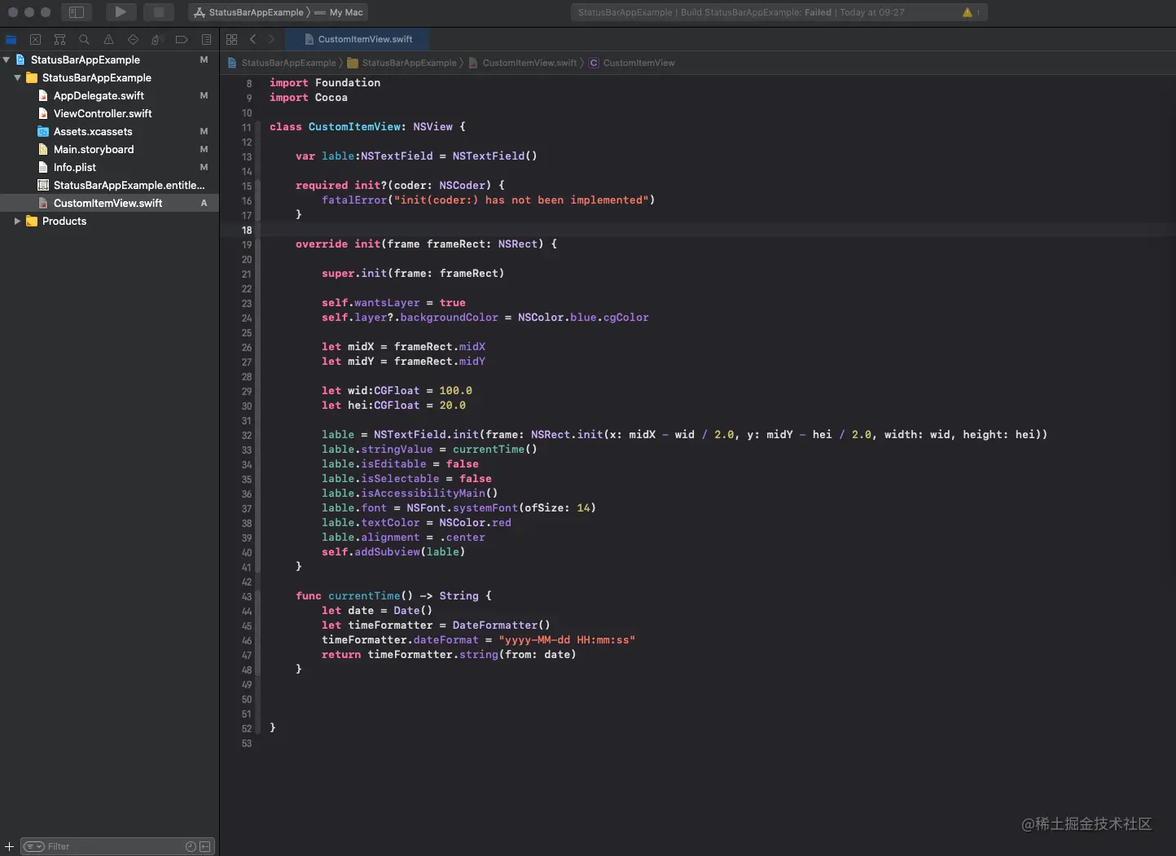Toggle show source-controlled files filter
This screenshot has height=856, width=1176.
(205, 846)
